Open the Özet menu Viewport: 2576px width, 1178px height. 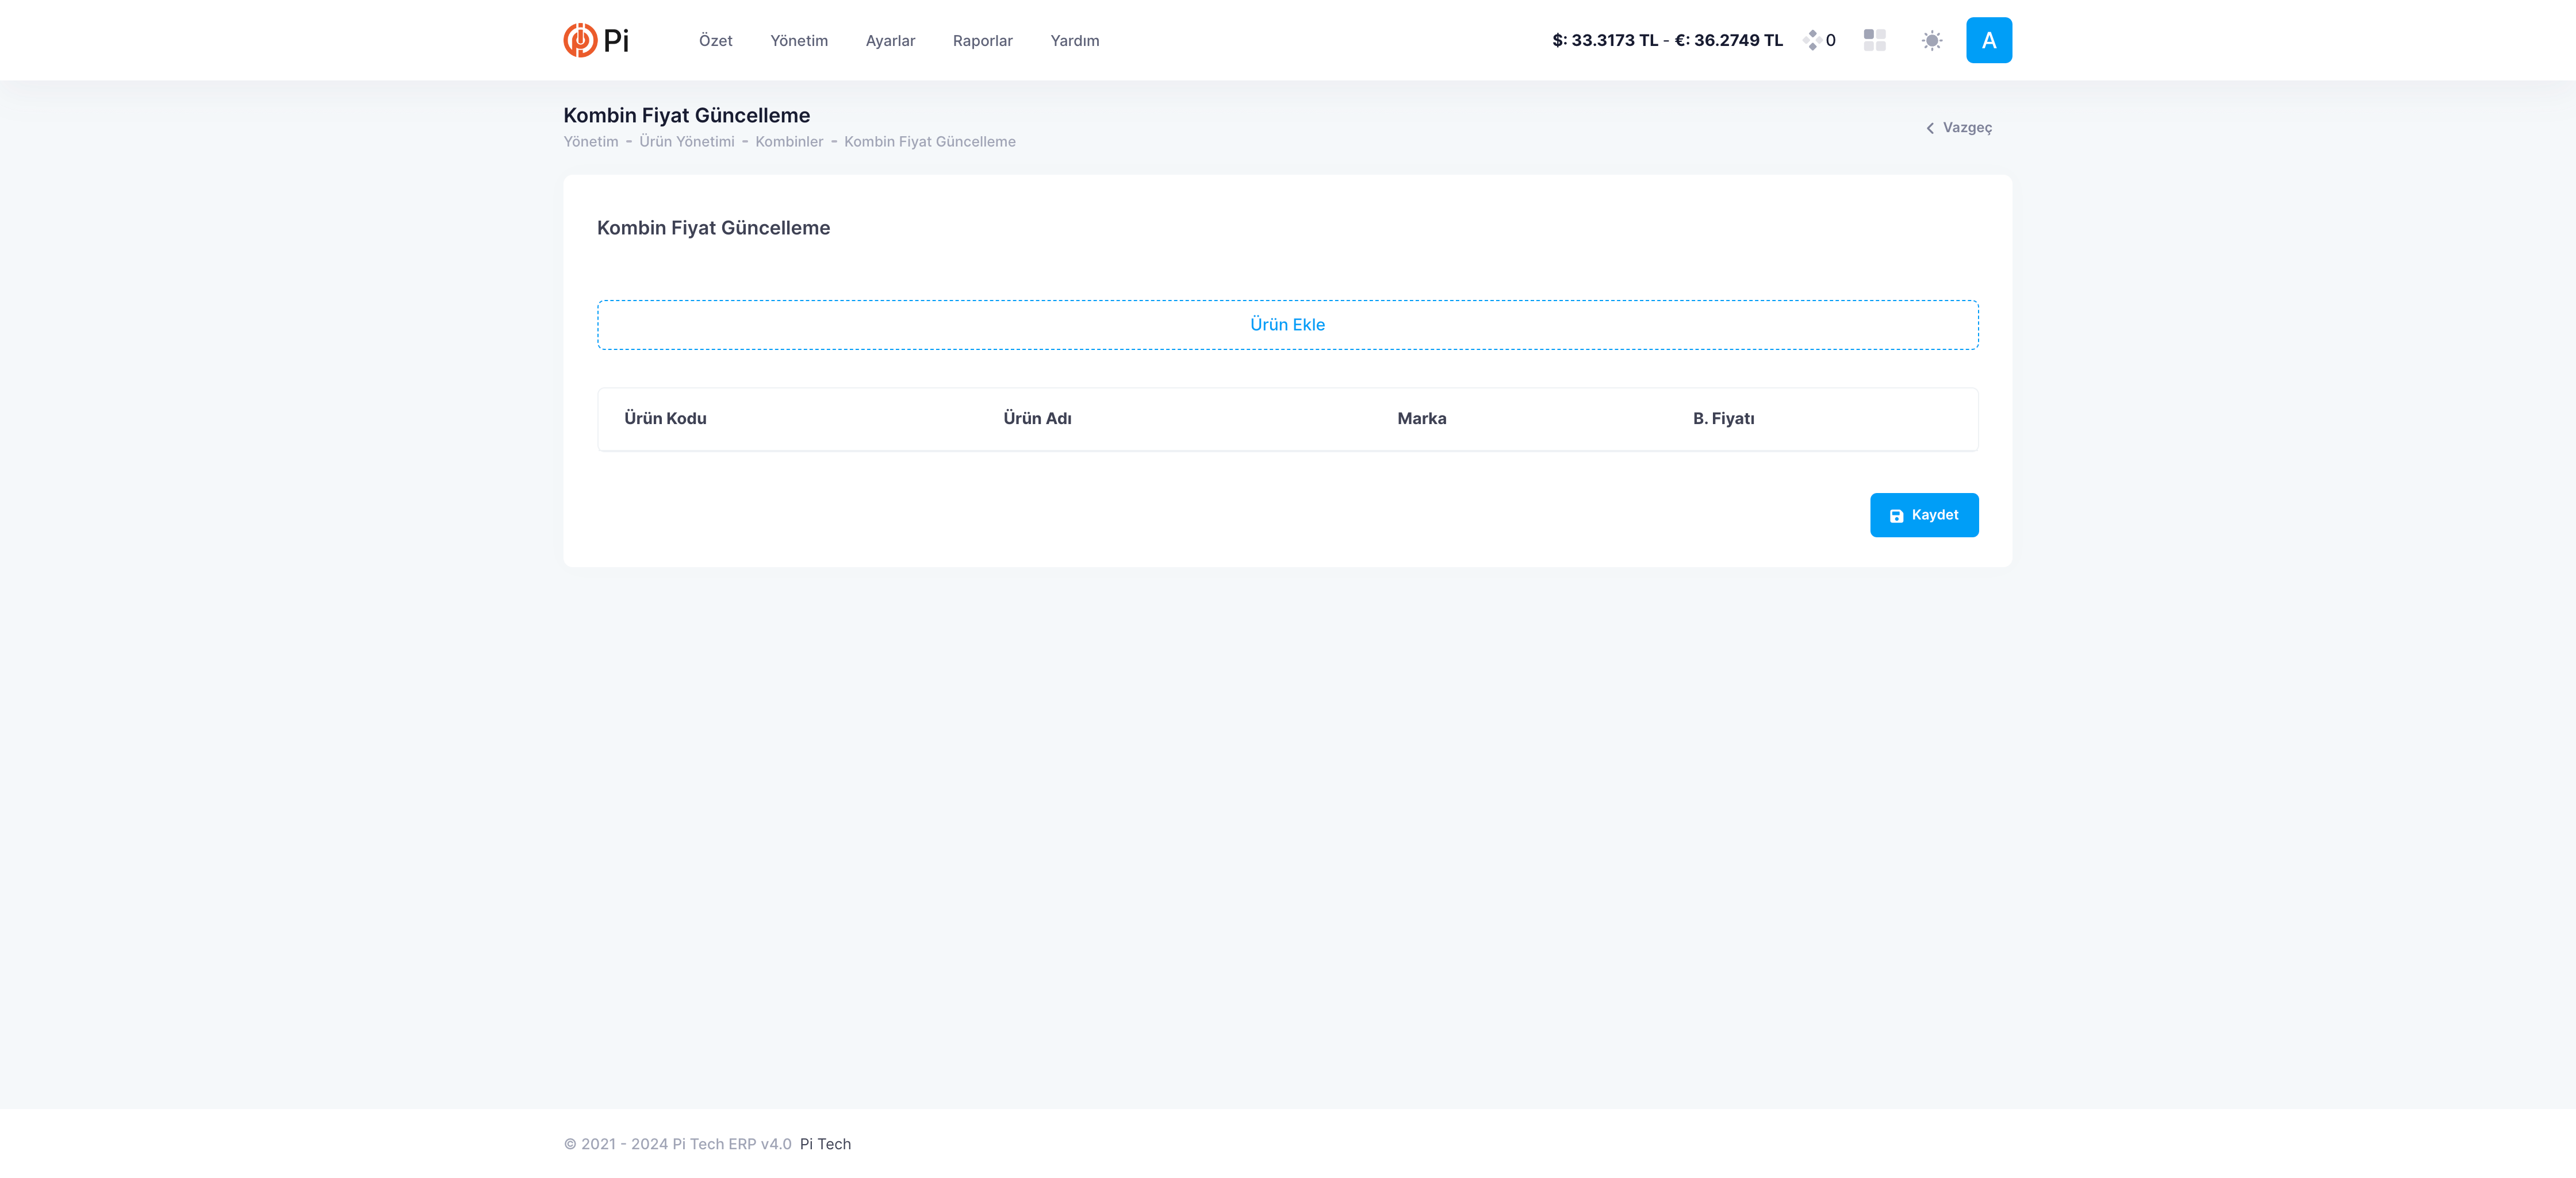tap(715, 41)
